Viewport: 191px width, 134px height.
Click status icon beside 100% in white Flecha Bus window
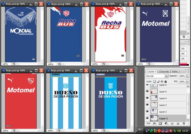click(103, 64)
